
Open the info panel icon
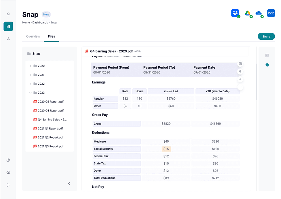click(x=267, y=65)
